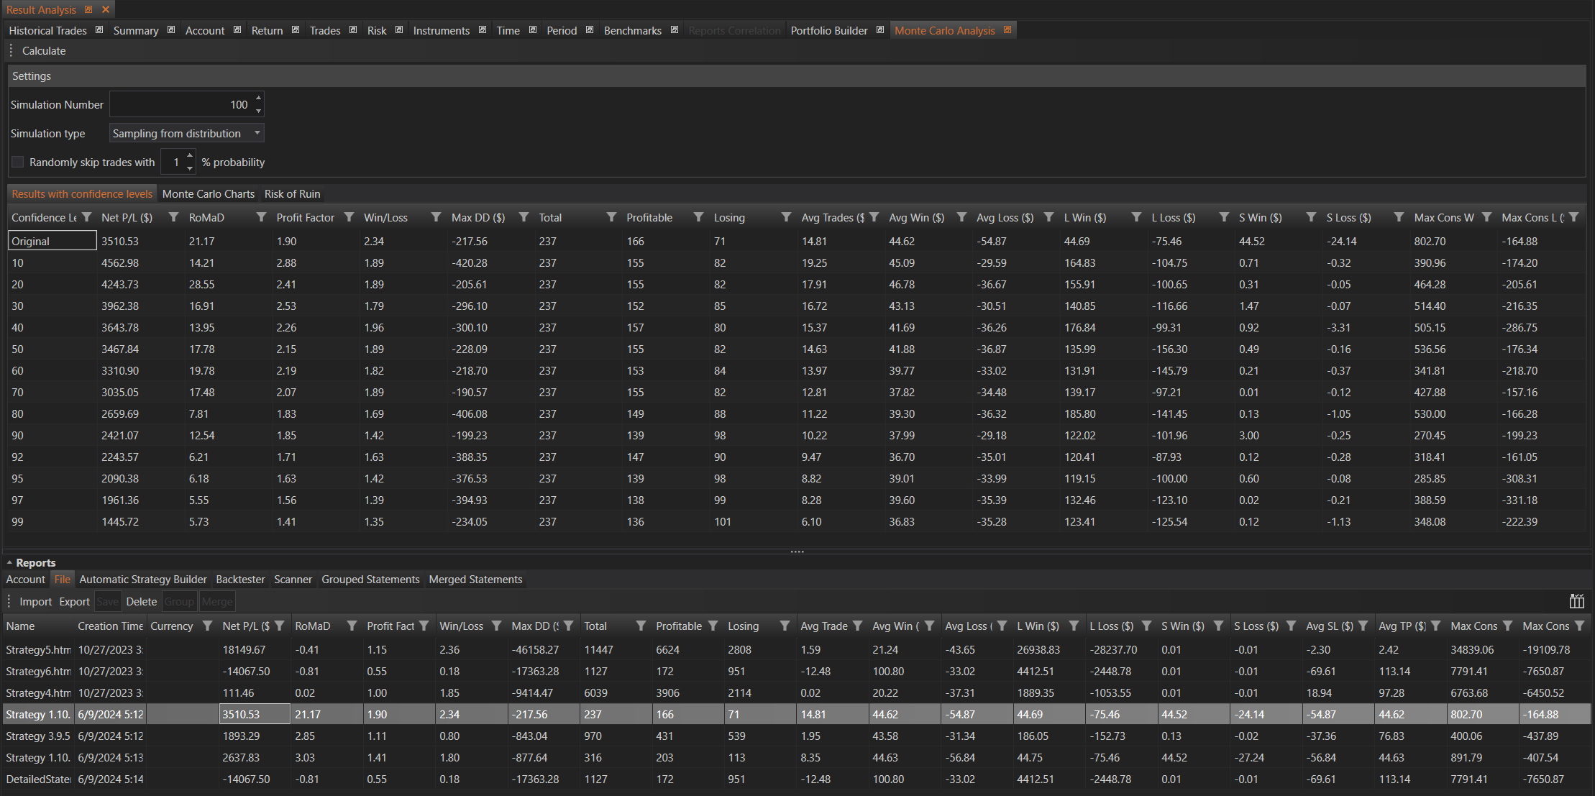1595x796 pixels.
Task: Select the Strategy5.htm report row
Action: (38, 649)
